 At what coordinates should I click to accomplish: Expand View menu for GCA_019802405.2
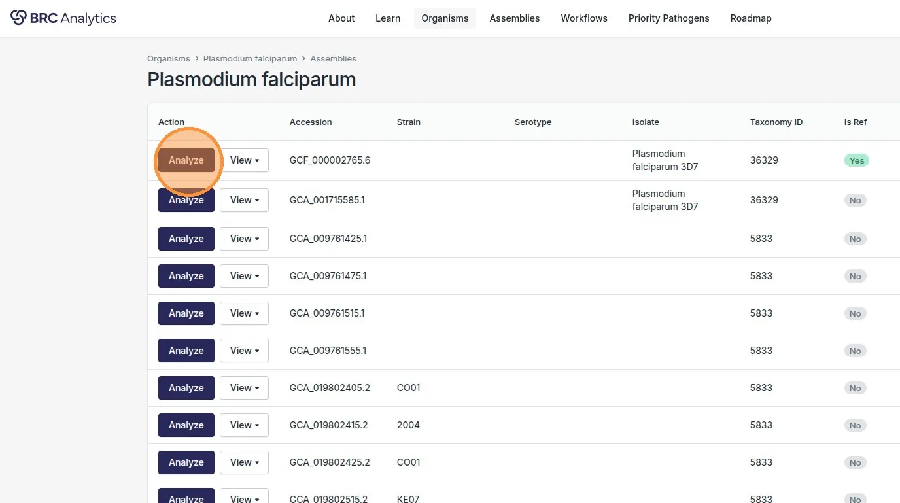tap(244, 388)
